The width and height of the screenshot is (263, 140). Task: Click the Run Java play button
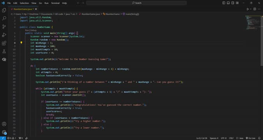(247, 9)
